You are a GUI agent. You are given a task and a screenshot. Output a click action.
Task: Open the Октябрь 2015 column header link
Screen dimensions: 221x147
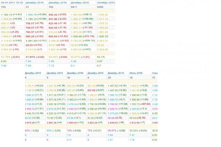[106, 2]
